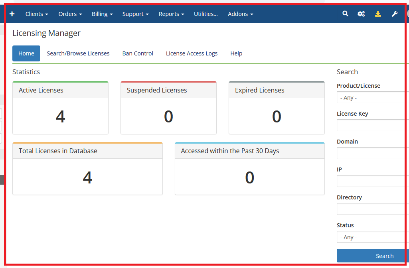The image size is (409, 268).
Task: Open the search magnifier icon
Action: [345, 14]
